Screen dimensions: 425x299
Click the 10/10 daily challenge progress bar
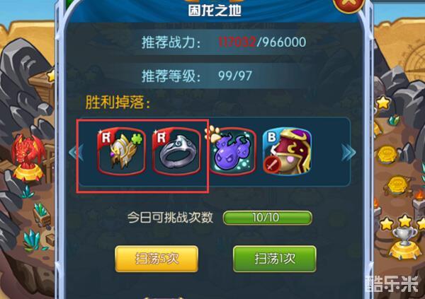point(268,218)
